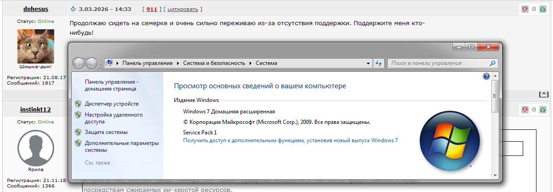This screenshot has width=553, height=192.
Task: Expand the arrow before Система breadcrumb
Action: pos(251,63)
